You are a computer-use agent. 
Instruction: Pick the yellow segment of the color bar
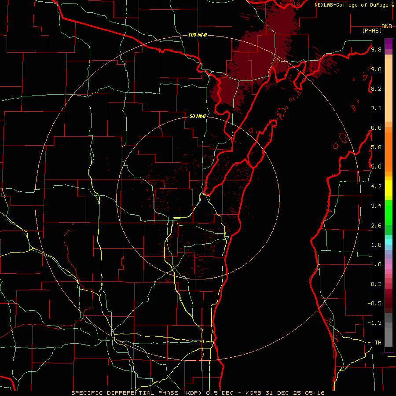click(x=389, y=188)
